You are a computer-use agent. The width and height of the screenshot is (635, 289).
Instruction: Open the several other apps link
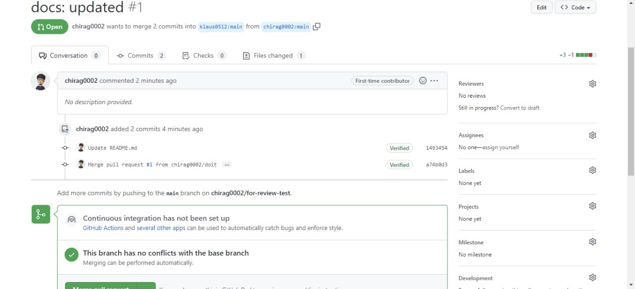point(161,228)
